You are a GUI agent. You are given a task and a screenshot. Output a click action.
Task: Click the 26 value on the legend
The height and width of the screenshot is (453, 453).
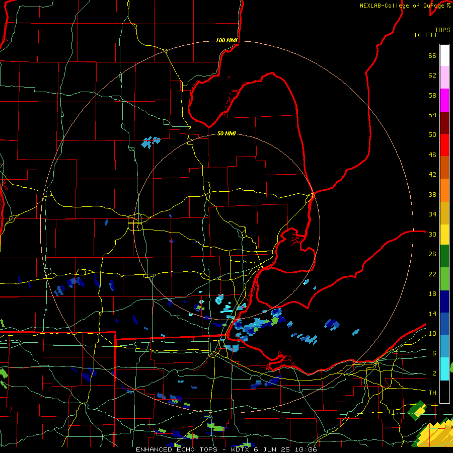click(432, 254)
